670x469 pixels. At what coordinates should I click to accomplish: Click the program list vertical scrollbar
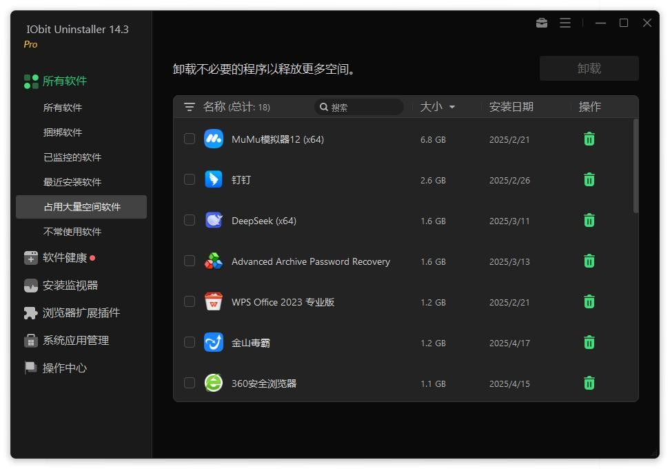[636, 166]
